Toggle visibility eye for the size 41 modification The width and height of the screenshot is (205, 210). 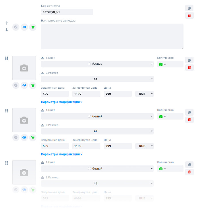pos(24,85)
